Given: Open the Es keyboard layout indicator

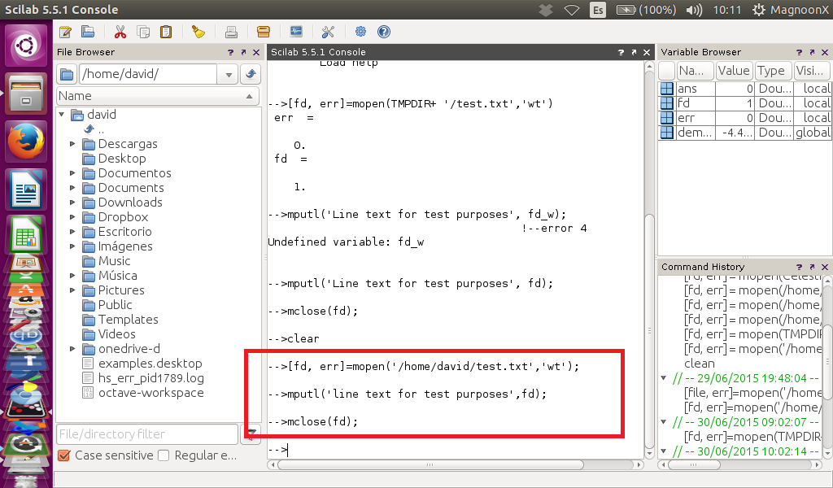Looking at the screenshot, I should tap(598, 10).
